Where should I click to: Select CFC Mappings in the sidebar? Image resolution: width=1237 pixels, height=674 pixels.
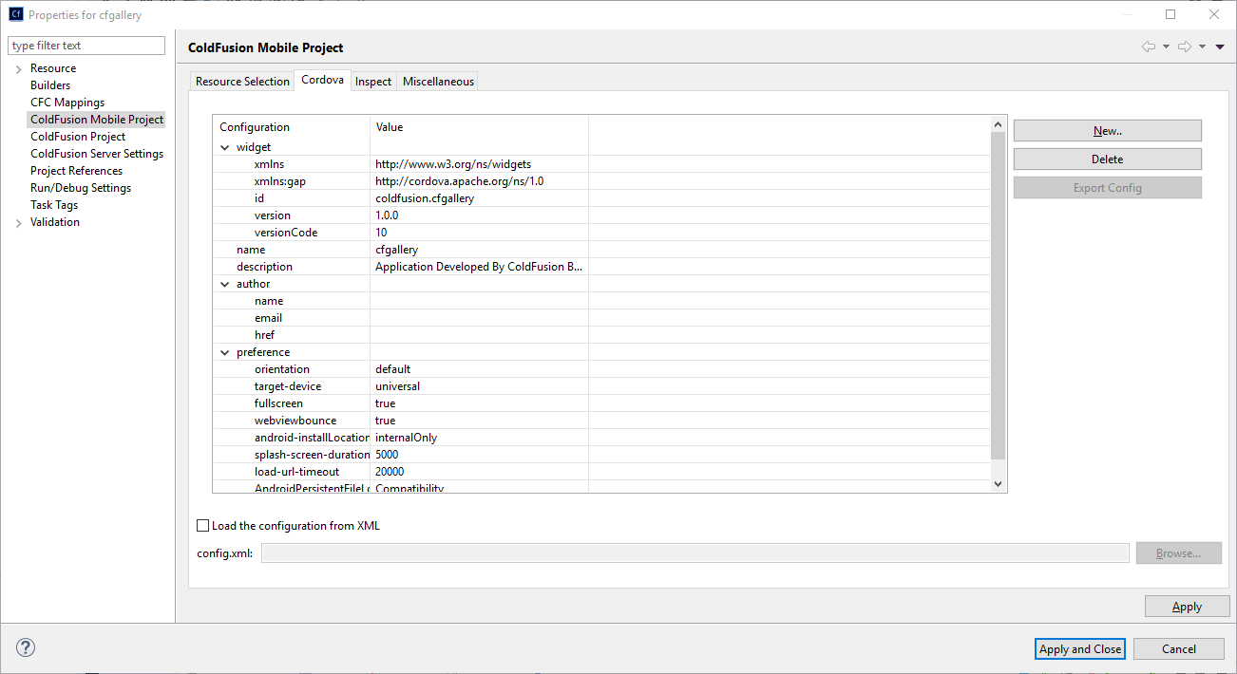[67, 103]
